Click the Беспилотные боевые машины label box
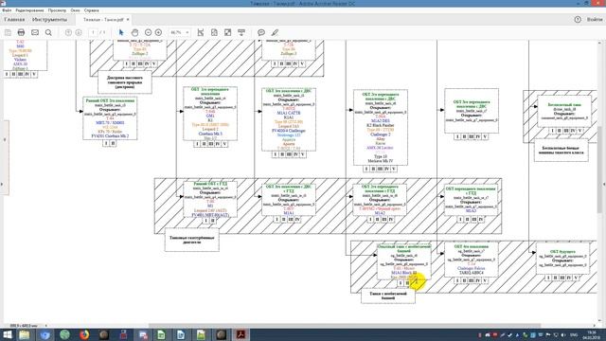The height and width of the screenshot is (341, 606). pyautogui.click(x=561, y=151)
